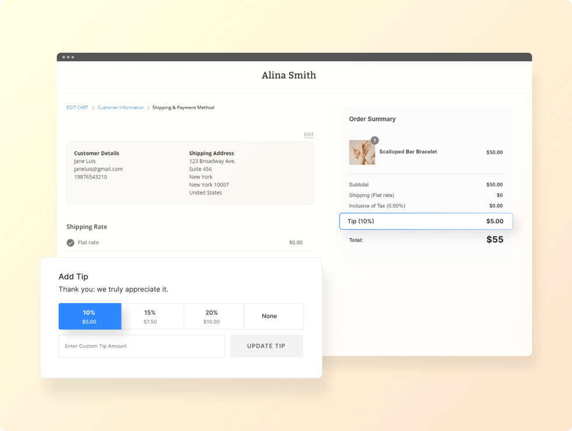This screenshot has height=431, width=572.
Task: Select the Flat rate checkmark icon
Action: pyautogui.click(x=71, y=242)
